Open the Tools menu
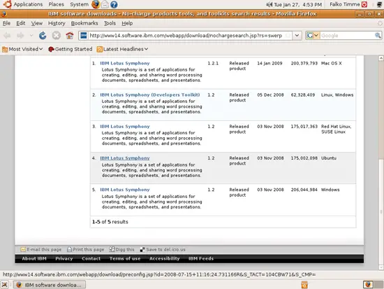Image resolution: width=384 pixels, height=289 pixels. tap(110, 23)
